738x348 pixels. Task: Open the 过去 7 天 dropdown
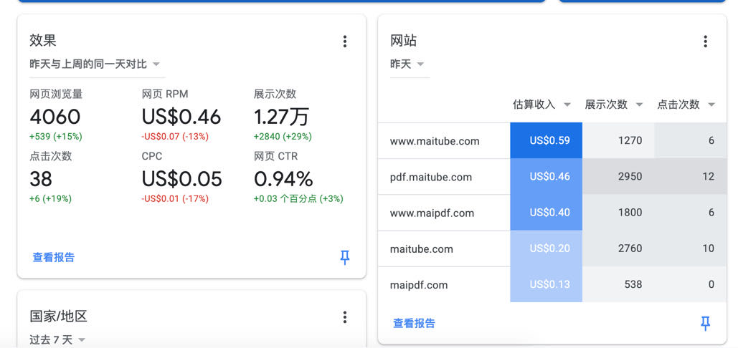click(x=57, y=339)
